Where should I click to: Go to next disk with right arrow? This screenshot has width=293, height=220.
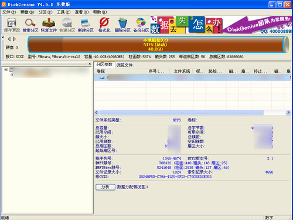coord(14,39)
